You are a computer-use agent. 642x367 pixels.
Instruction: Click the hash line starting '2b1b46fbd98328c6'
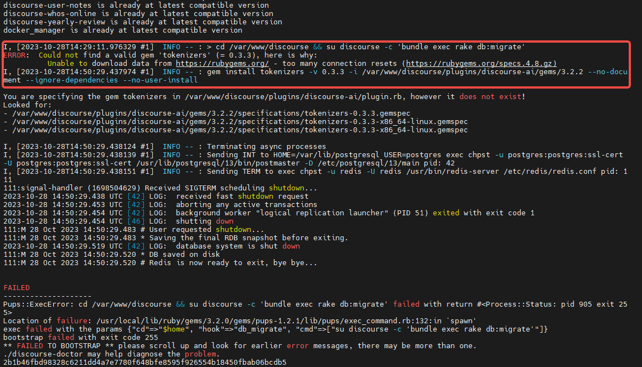(x=145, y=363)
